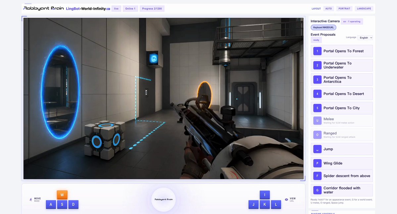
Task: Click the space key icon for Jump
Action: click(317, 149)
